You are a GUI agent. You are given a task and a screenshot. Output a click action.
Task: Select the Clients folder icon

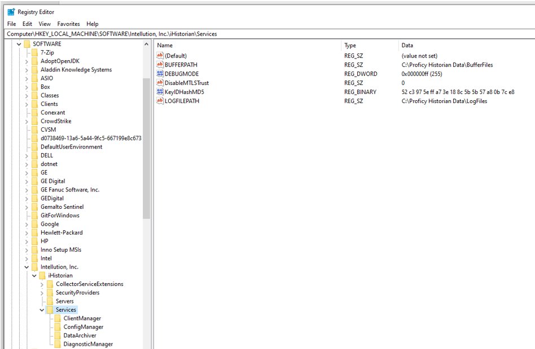point(34,104)
